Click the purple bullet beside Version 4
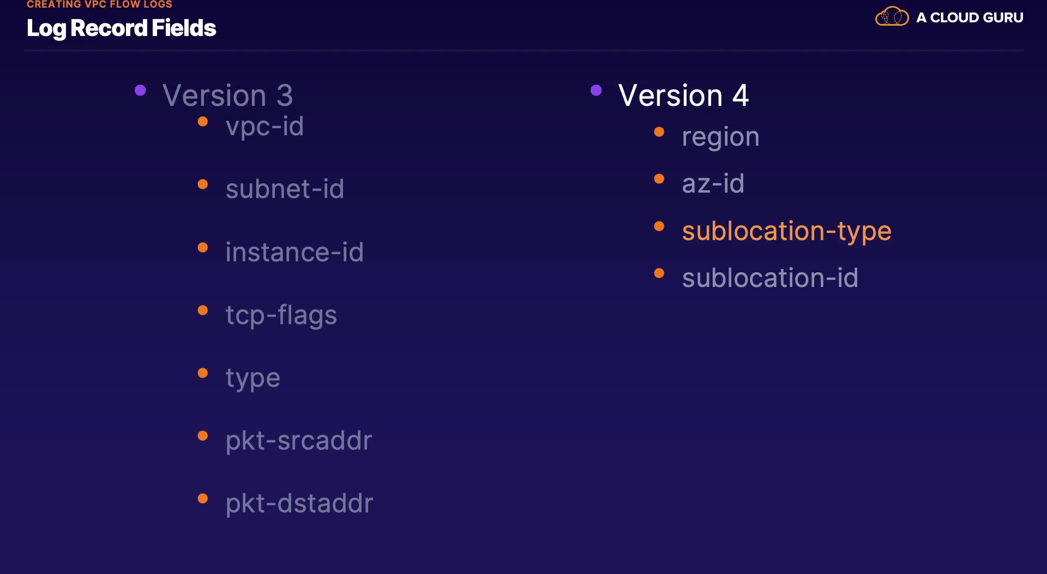Viewport: 1047px width, 574px height. click(596, 91)
